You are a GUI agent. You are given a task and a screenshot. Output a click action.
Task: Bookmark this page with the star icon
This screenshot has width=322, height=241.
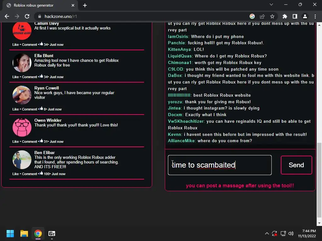click(x=272, y=16)
